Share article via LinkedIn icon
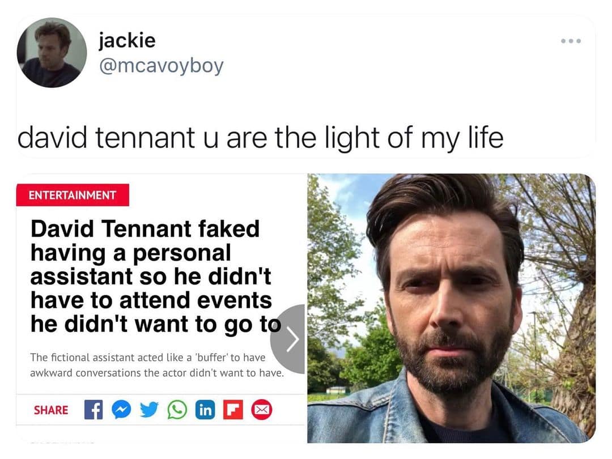The height and width of the screenshot is (459, 612). pos(205,410)
